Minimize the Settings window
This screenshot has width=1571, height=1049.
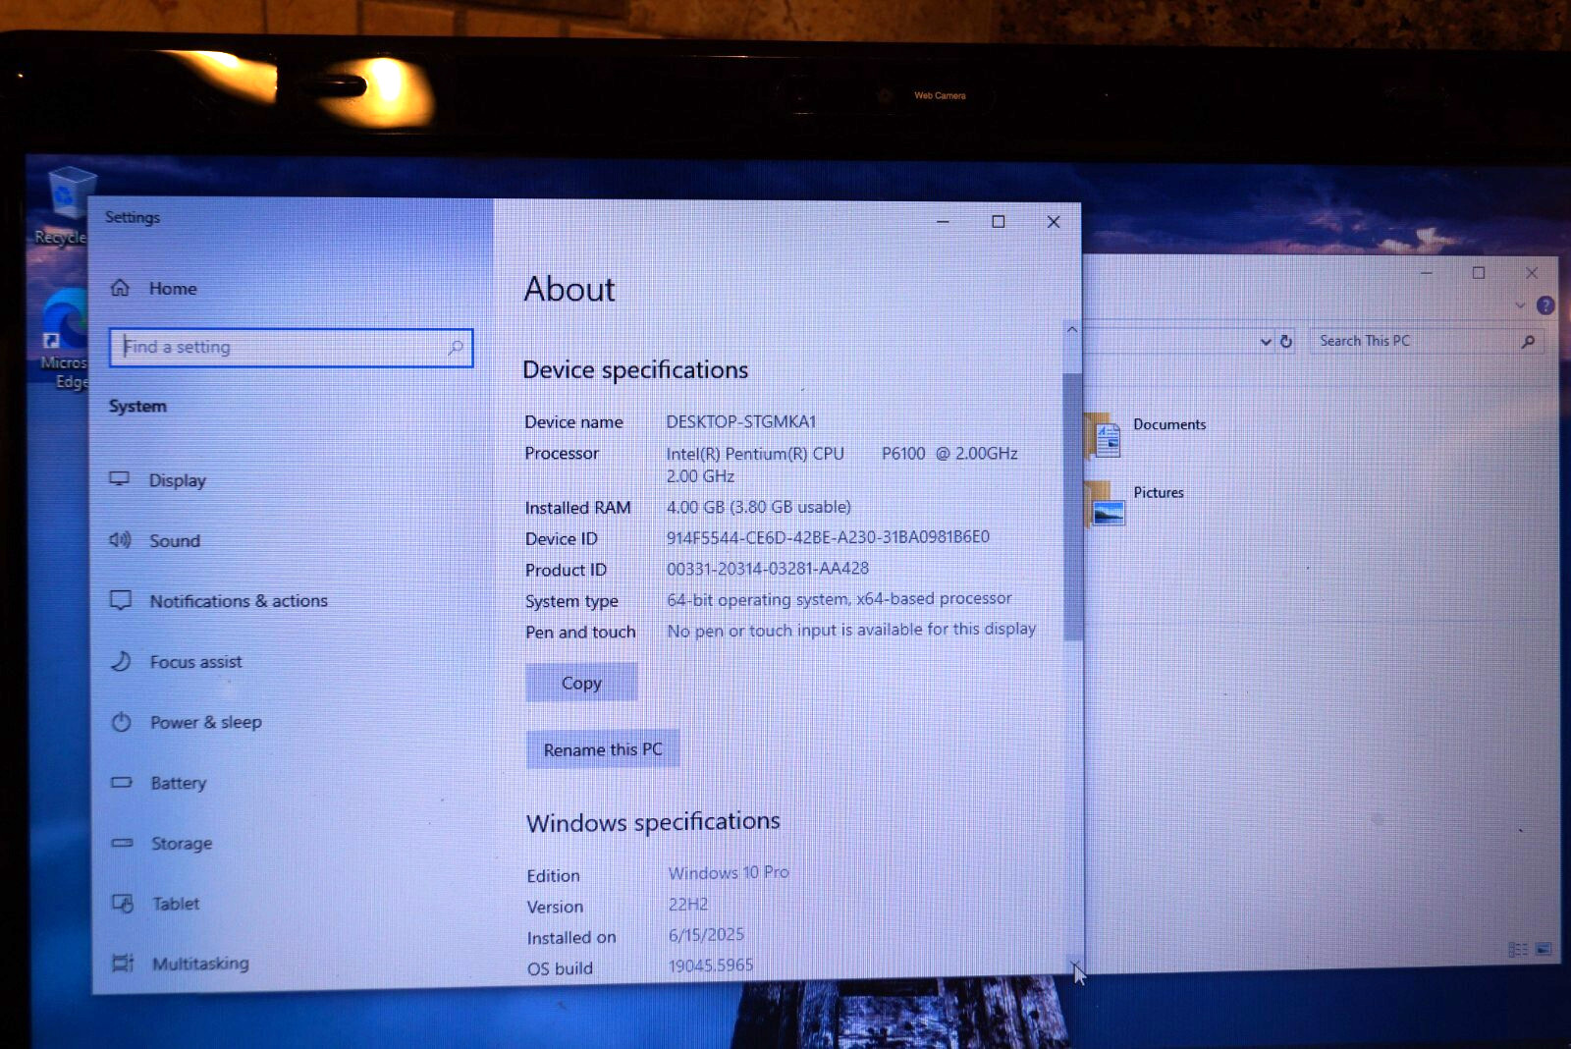[943, 222]
